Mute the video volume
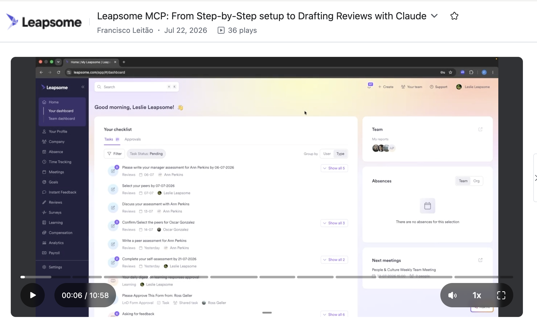 click(x=452, y=295)
